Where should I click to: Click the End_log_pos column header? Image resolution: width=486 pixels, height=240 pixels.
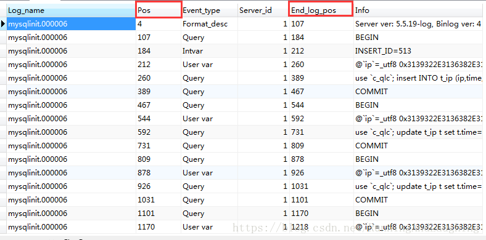pyautogui.click(x=321, y=10)
